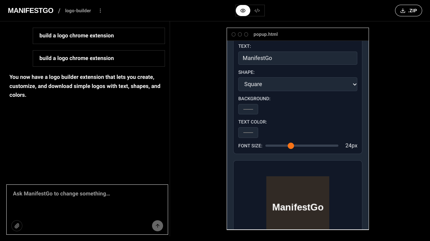Click the orange Font Size slider handle
Viewport: 430px width, 241px height.
point(291,146)
